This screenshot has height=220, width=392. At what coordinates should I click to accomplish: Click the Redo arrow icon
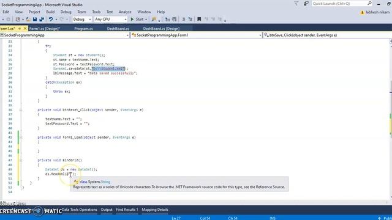61,19
